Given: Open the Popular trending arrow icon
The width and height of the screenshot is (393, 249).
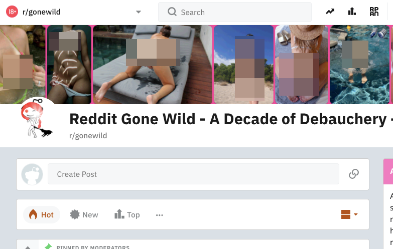Looking at the screenshot, I should tap(330, 12).
